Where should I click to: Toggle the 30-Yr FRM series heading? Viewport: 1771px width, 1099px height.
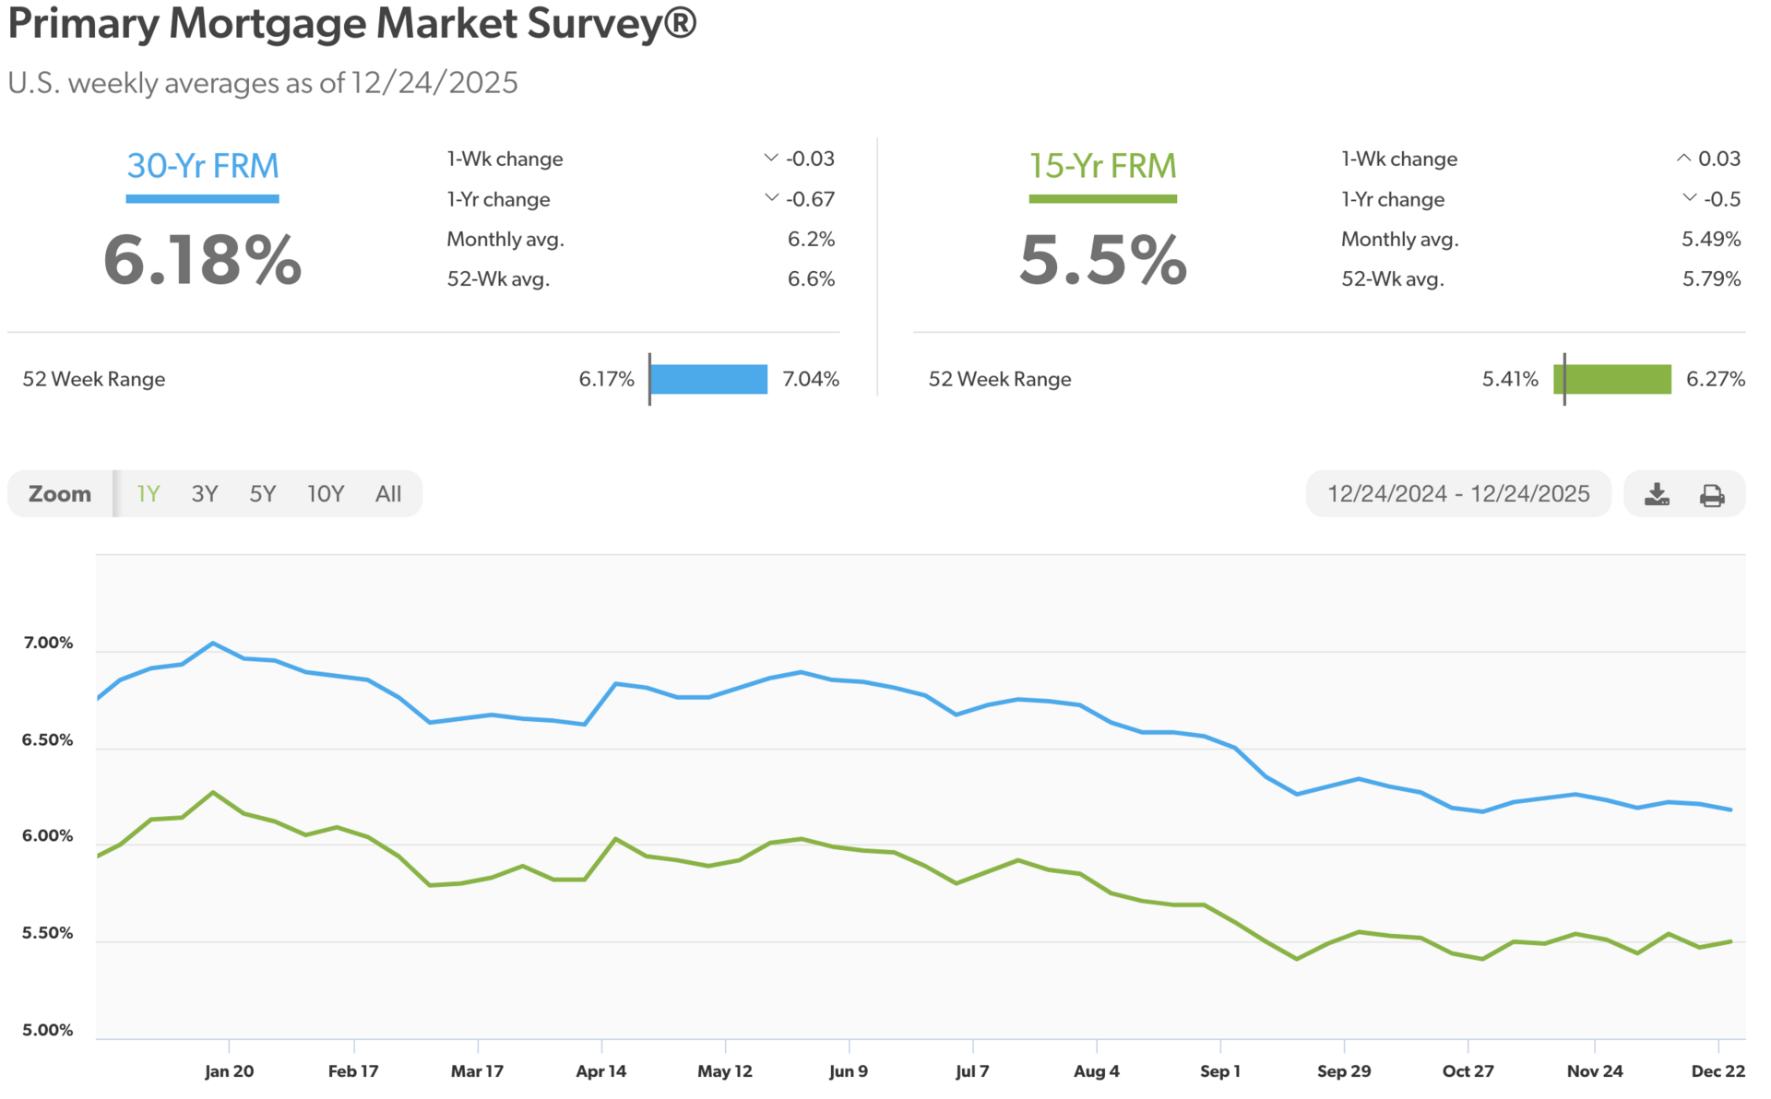tap(203, 166)
